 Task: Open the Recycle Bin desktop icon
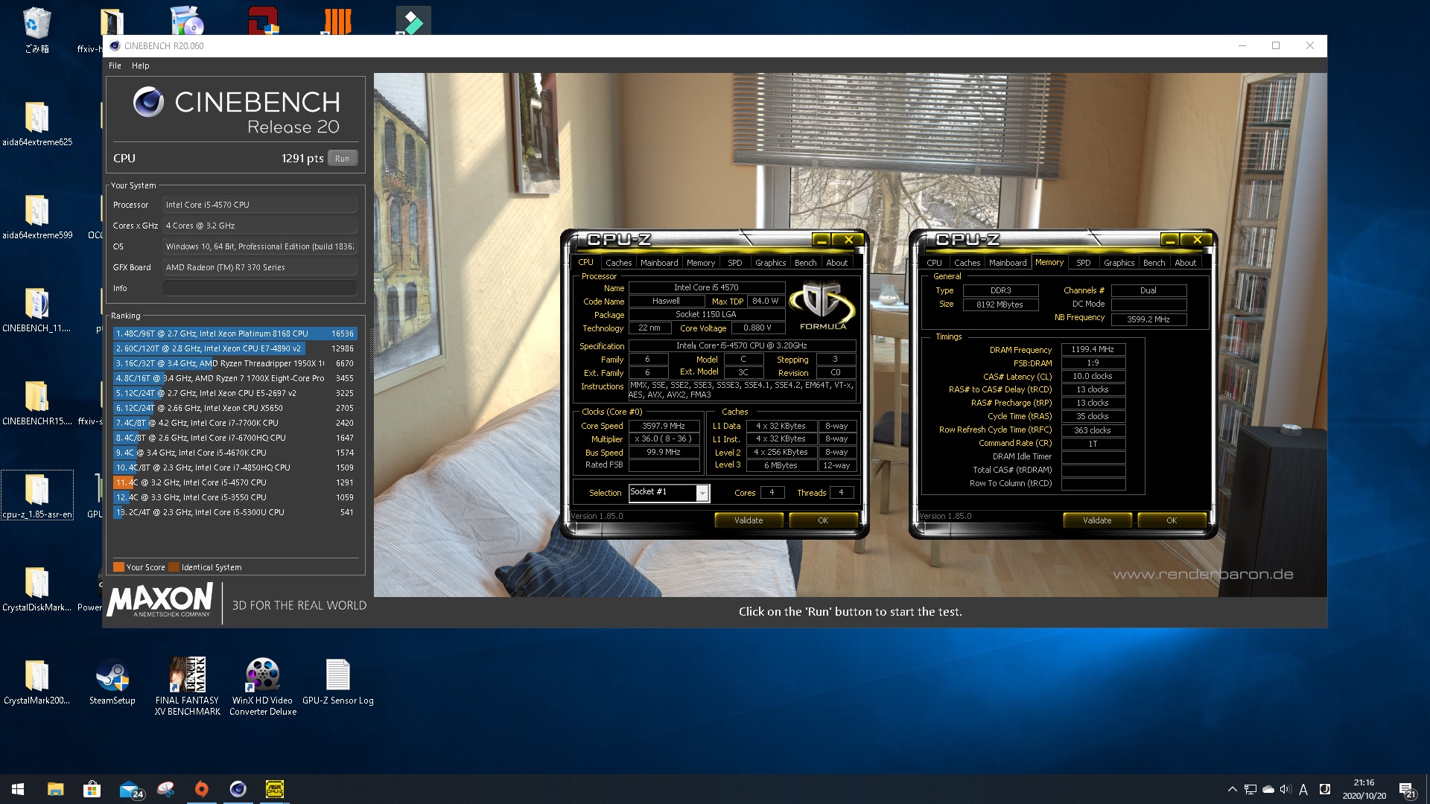coord(36,30)
